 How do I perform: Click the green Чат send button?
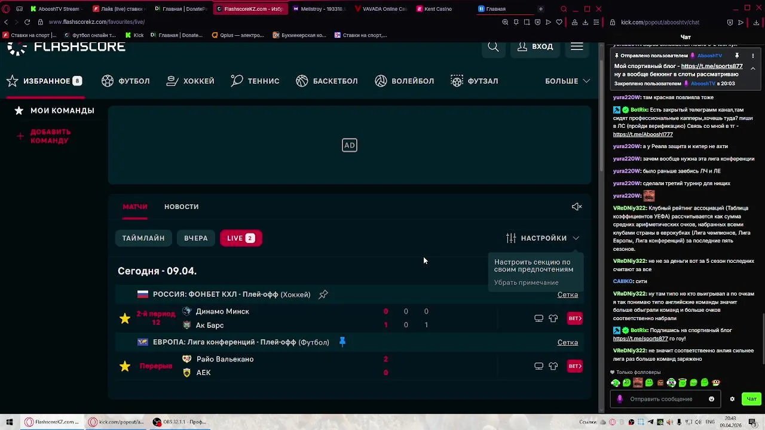tap(751, 399)
